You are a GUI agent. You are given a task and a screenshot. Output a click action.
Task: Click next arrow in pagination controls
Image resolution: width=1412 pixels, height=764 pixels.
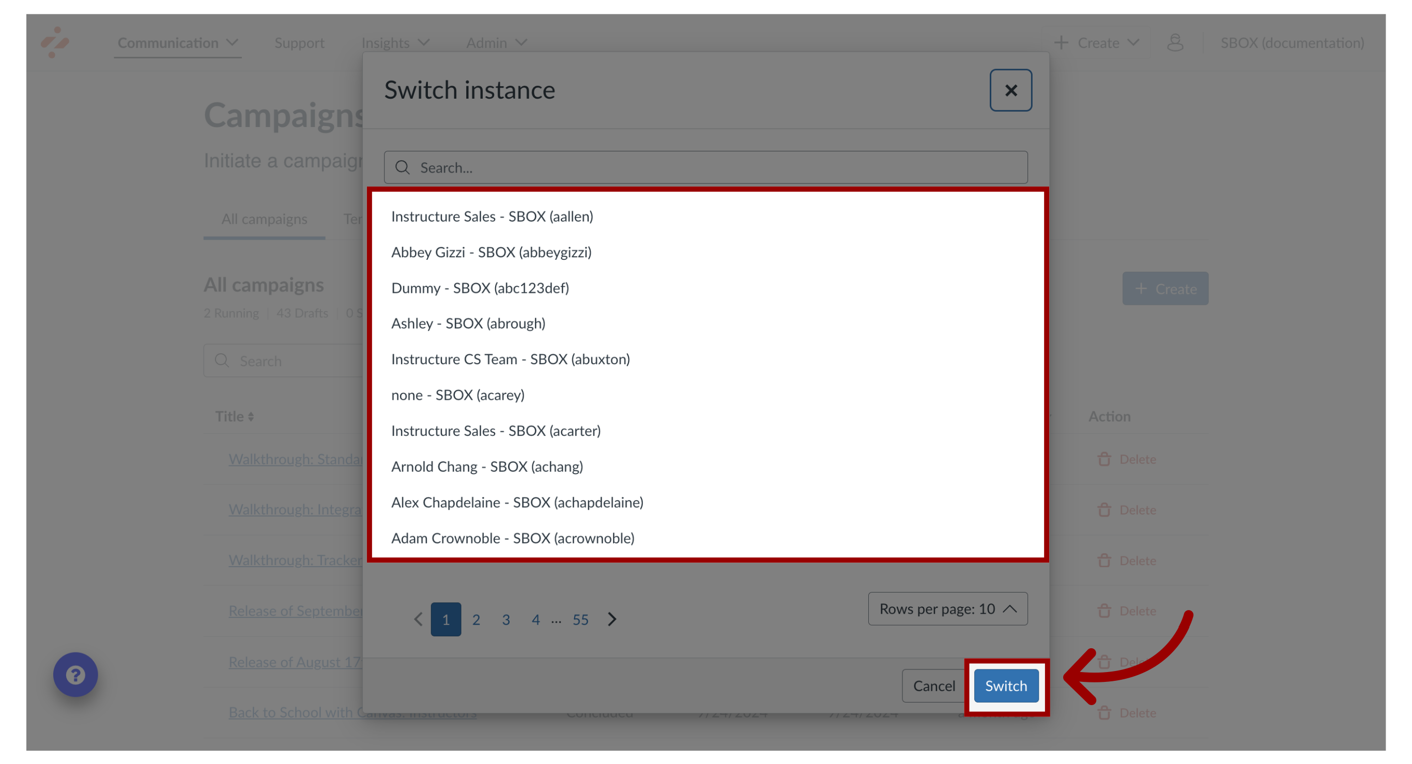pos(612,619)
